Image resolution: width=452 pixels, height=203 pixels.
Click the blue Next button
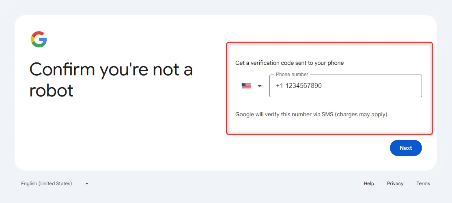pyautogui.click(x=406, y=148)
